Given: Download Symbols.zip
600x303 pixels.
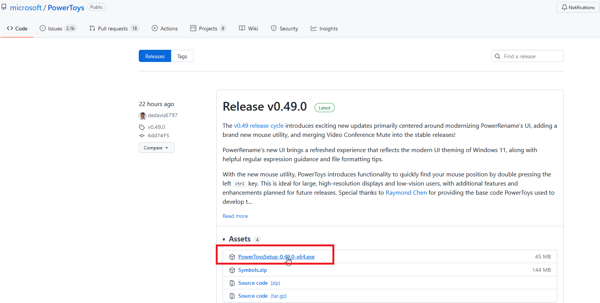Looking at the screenshot, I should (x=252, y=270).
